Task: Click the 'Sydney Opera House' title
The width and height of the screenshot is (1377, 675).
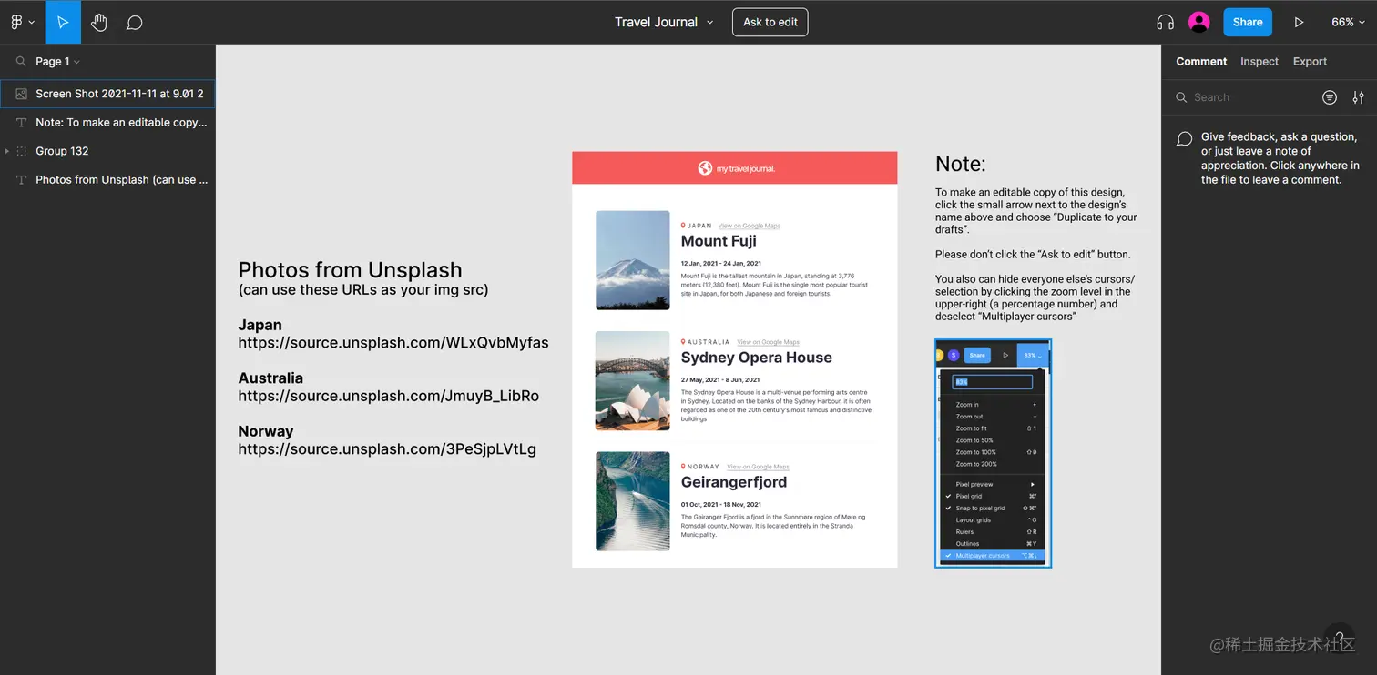Action: click(x=757, y=358)
